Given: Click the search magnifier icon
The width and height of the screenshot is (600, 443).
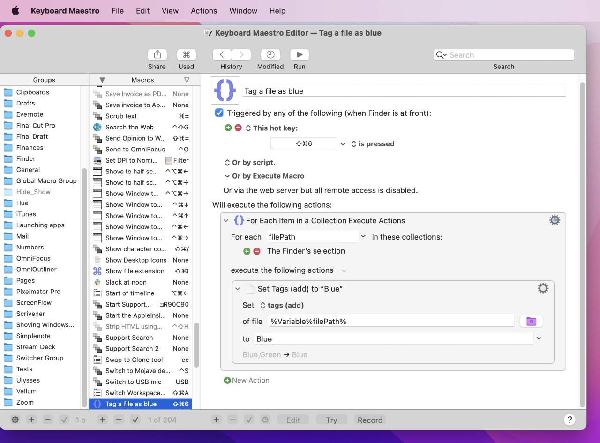Looking at the screenshot, I should point(441,55).
